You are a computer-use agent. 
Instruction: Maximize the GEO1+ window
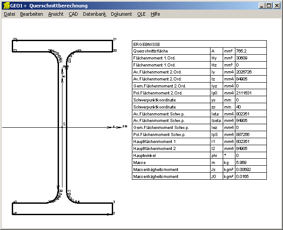click(269, 6)
